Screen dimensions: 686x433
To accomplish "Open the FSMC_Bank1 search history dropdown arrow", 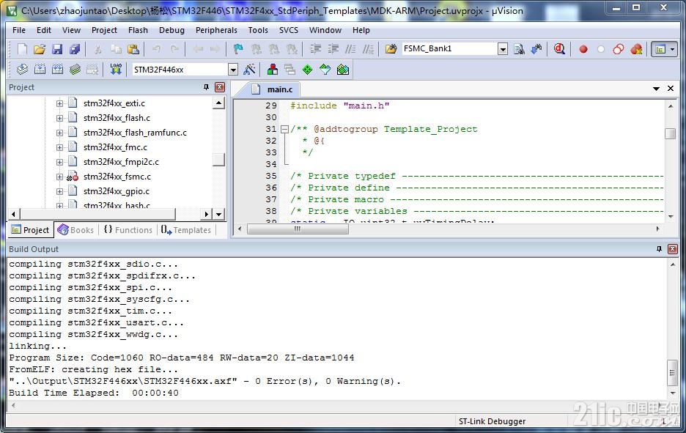I will 503,49.
